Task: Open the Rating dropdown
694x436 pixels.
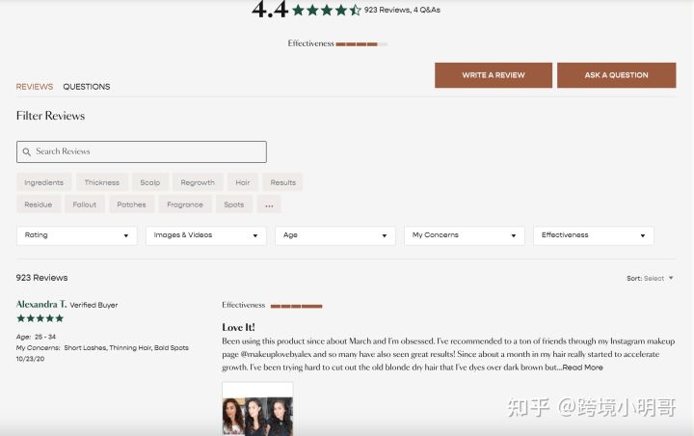Action: [x=76, y=235]
